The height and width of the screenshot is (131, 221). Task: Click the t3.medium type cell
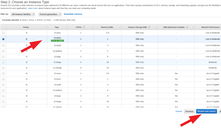point(57,90)
